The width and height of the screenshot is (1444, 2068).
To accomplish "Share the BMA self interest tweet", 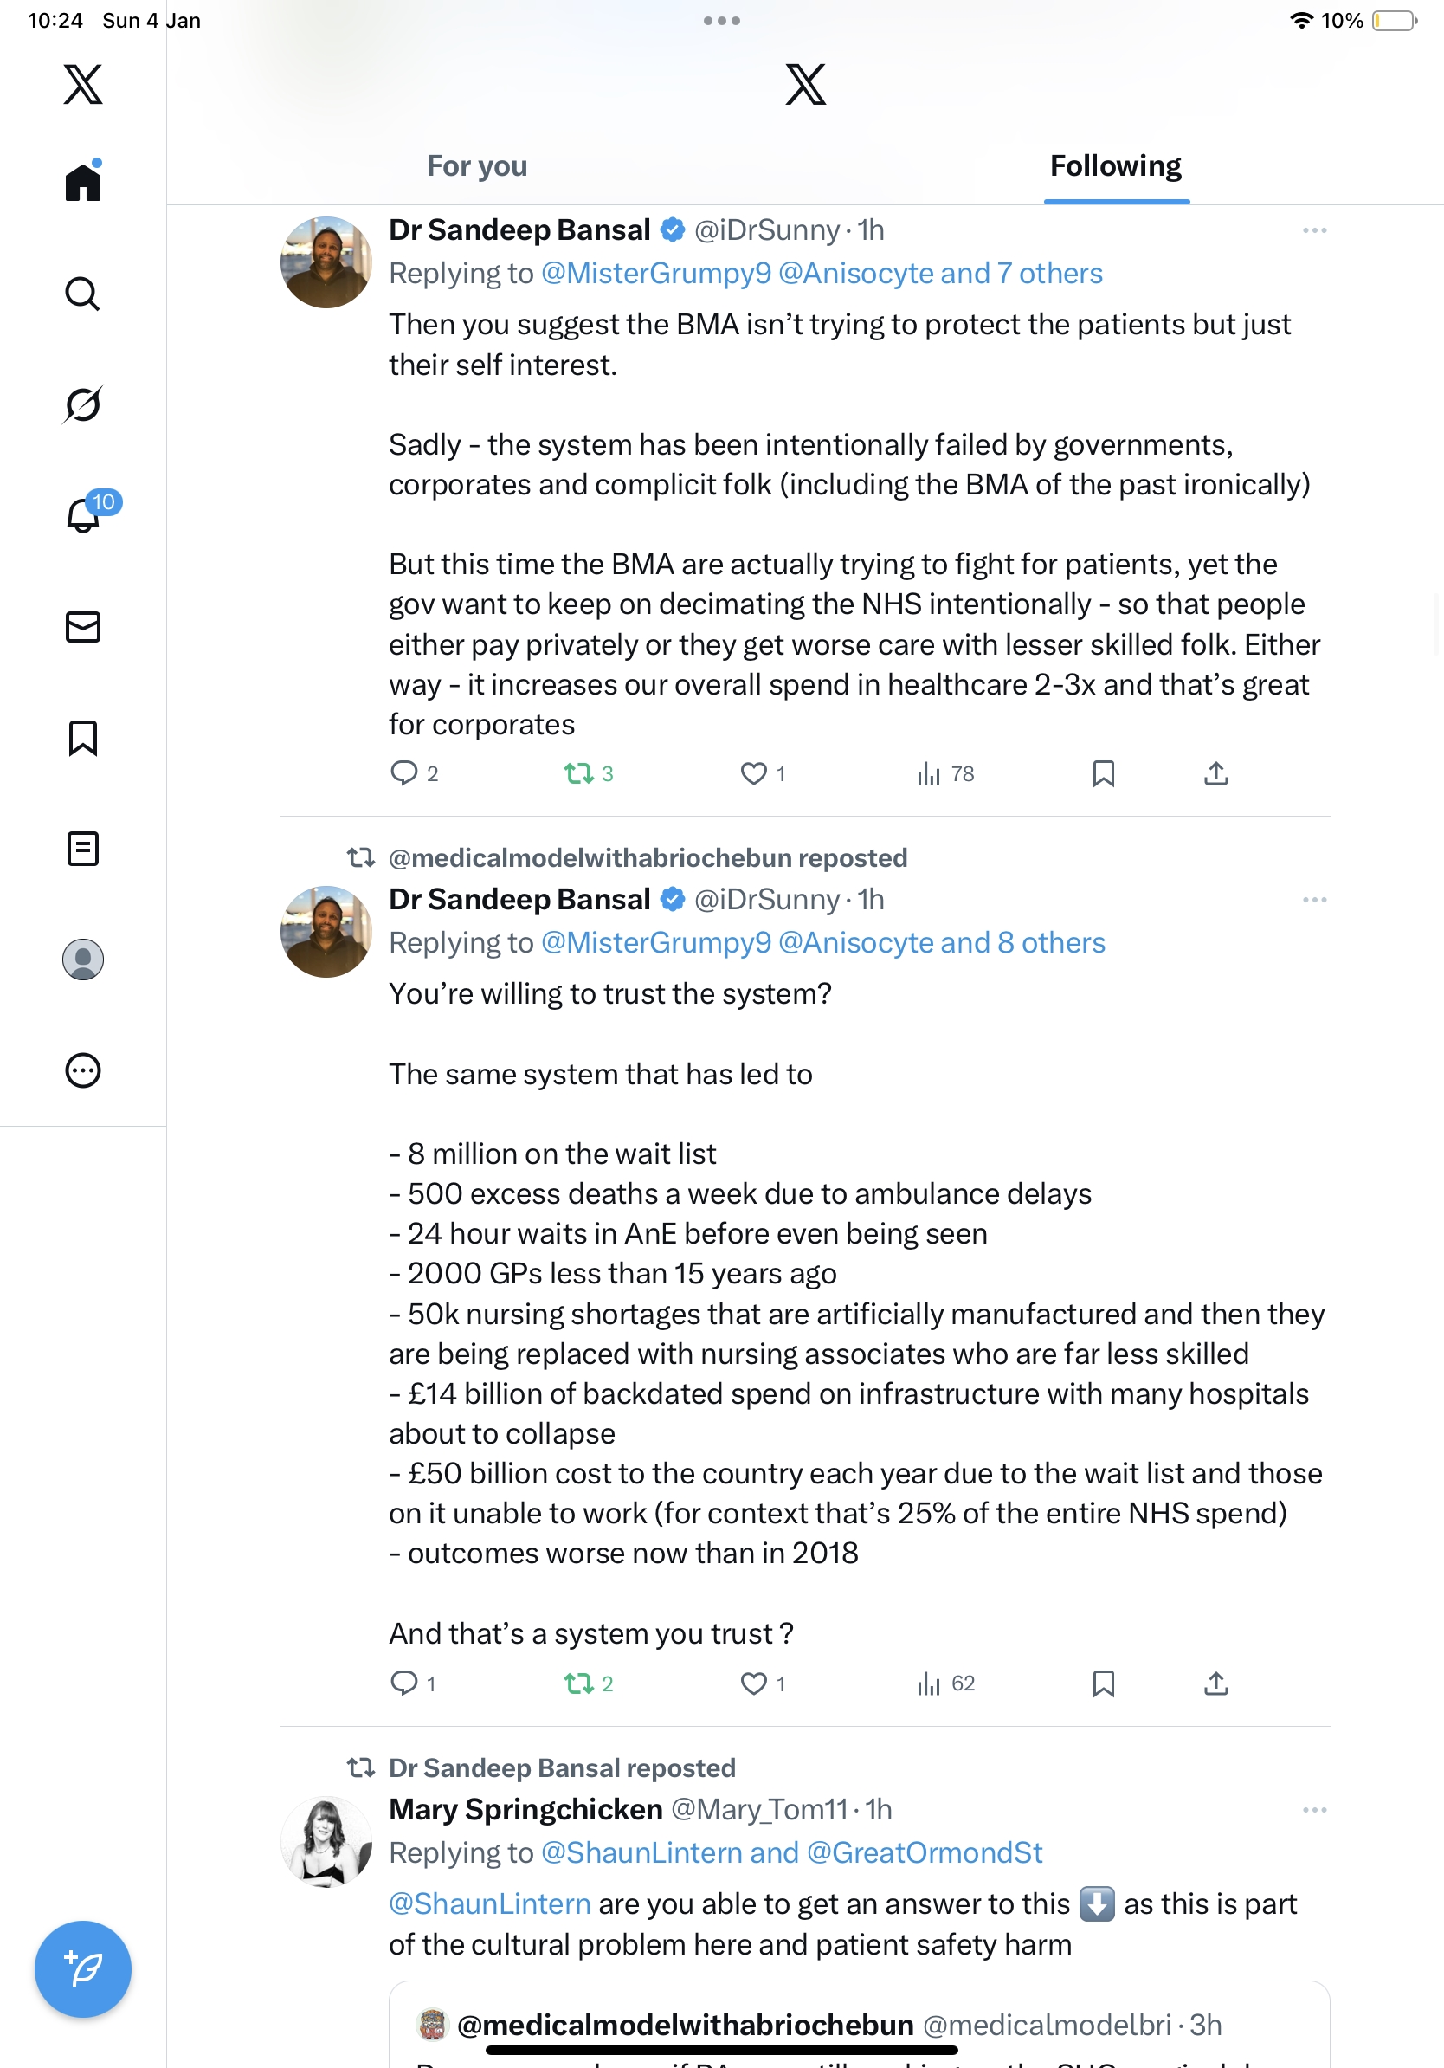I will 1215,773.
